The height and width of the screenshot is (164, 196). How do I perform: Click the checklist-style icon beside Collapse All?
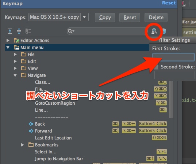pyautogui.click(x=28, y=31)
